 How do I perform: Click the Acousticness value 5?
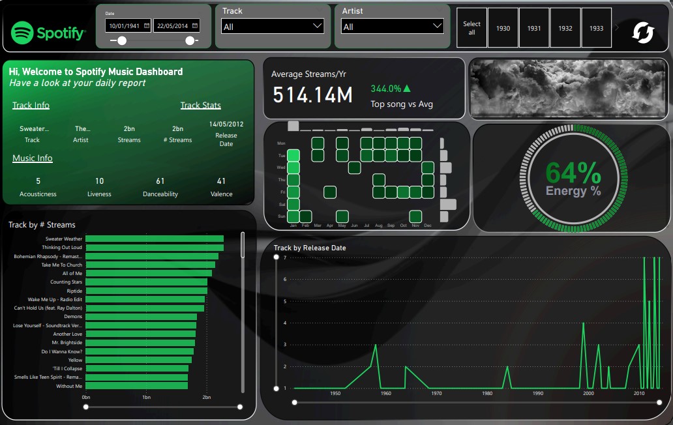(38, 181)
